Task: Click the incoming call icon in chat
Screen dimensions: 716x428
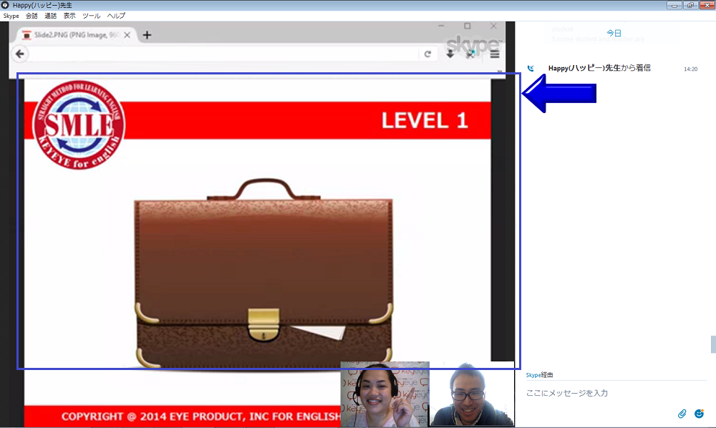Action: click(x=531, y=69)
